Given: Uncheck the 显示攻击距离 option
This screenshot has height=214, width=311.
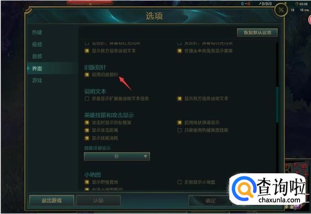Looking at the screenshot, I should pos(87,130).
